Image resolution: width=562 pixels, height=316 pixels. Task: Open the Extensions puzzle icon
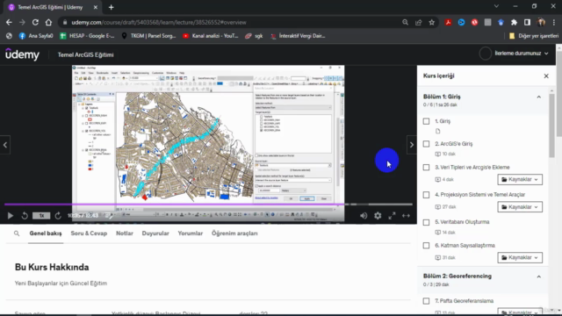pyautogui.click(x=514, y=22)
